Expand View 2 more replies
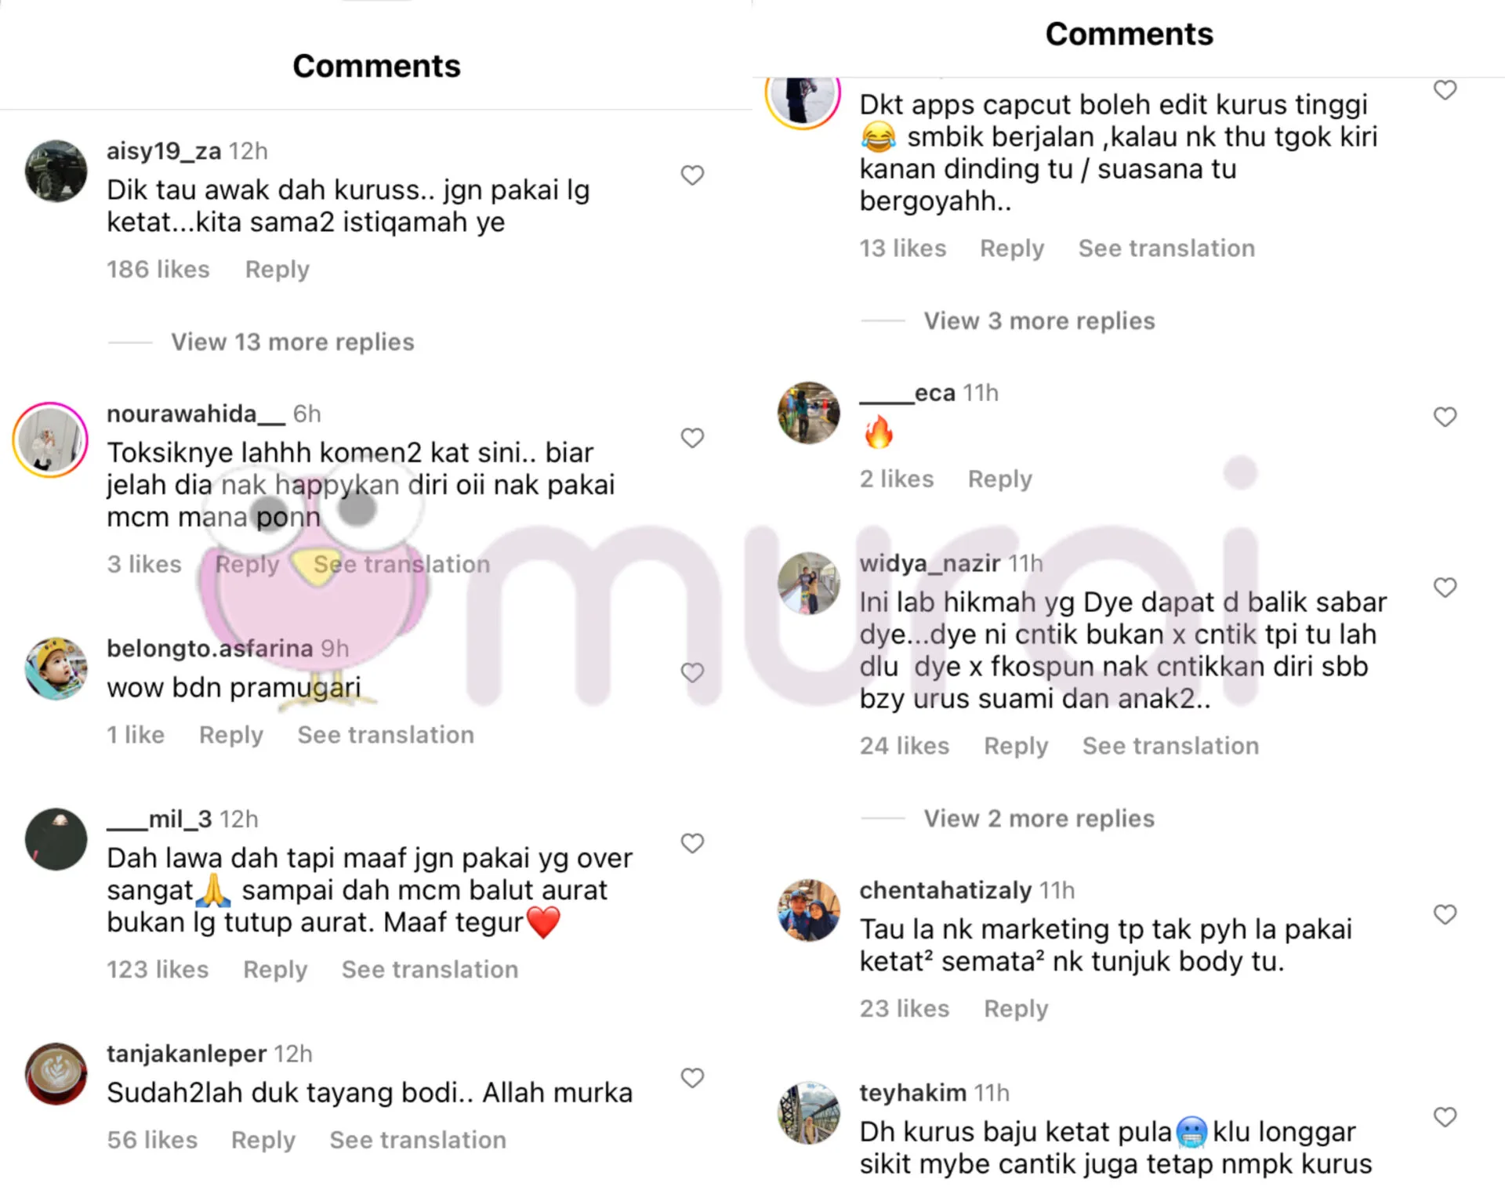This screenshot has width=1505, height=1190. tap(1039, 818)
